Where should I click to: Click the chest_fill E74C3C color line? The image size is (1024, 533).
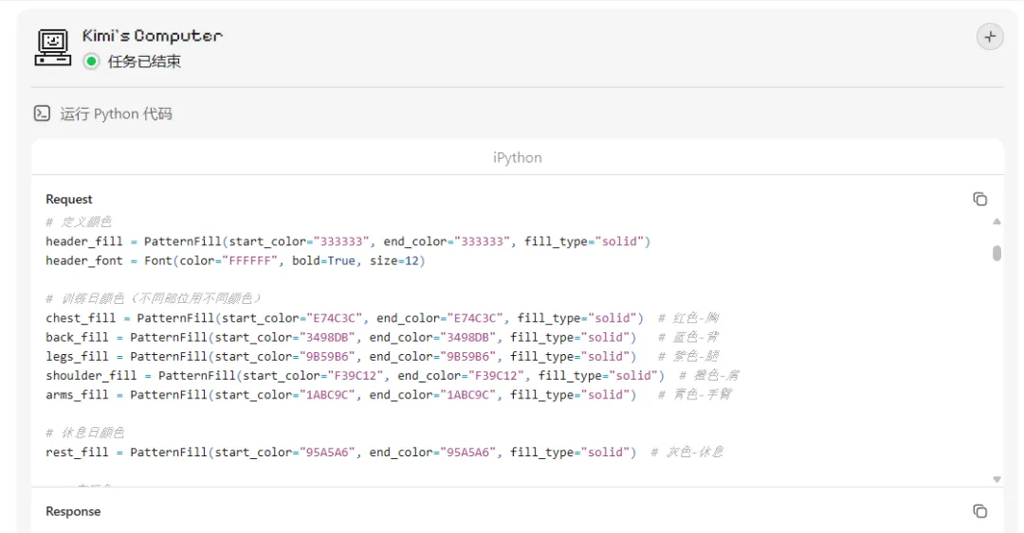click(x=344, y=318)
